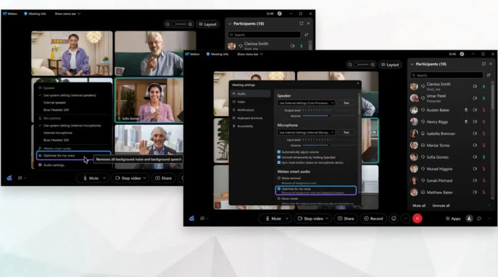Open Apps in front window toolbar
This screenshot has width=498, height=277.
(x=453, y=218)
